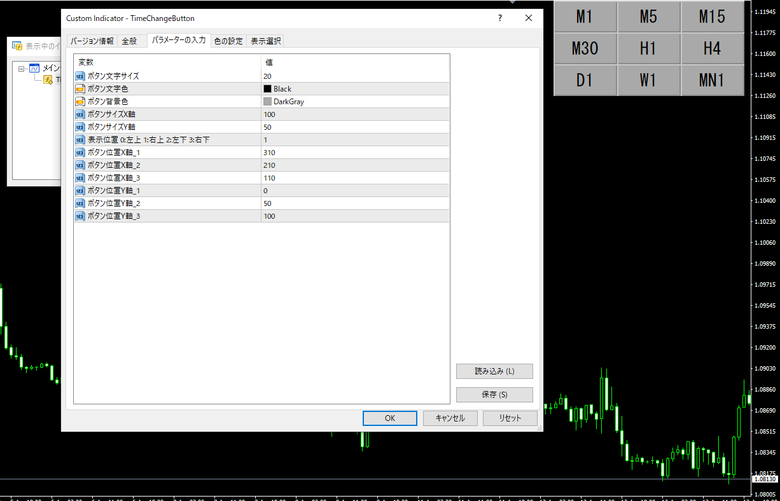Click the 読み込み (L) button
Image resolution: width=780 pixels, height=501 pixels.
coord(494,371)
